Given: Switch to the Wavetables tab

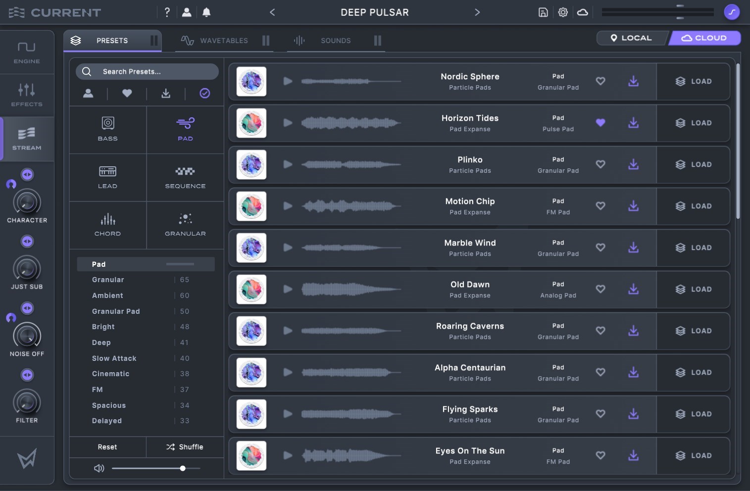Looking at the screenshot, I should coord(215,41).
